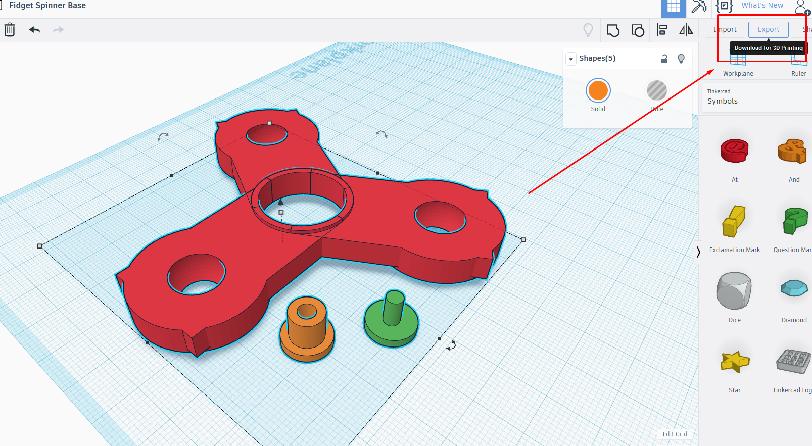This screenshot has width=812, height=446.
Task: Click the upper-left rotation arrow handle
Action: [163, 136]
